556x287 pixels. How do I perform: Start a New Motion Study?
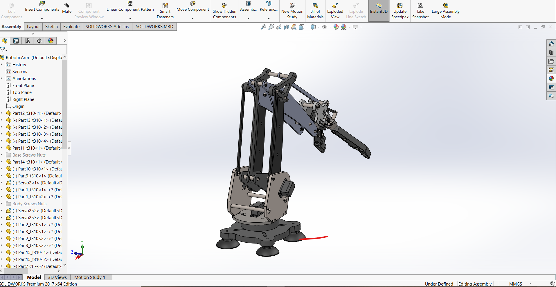292,11
